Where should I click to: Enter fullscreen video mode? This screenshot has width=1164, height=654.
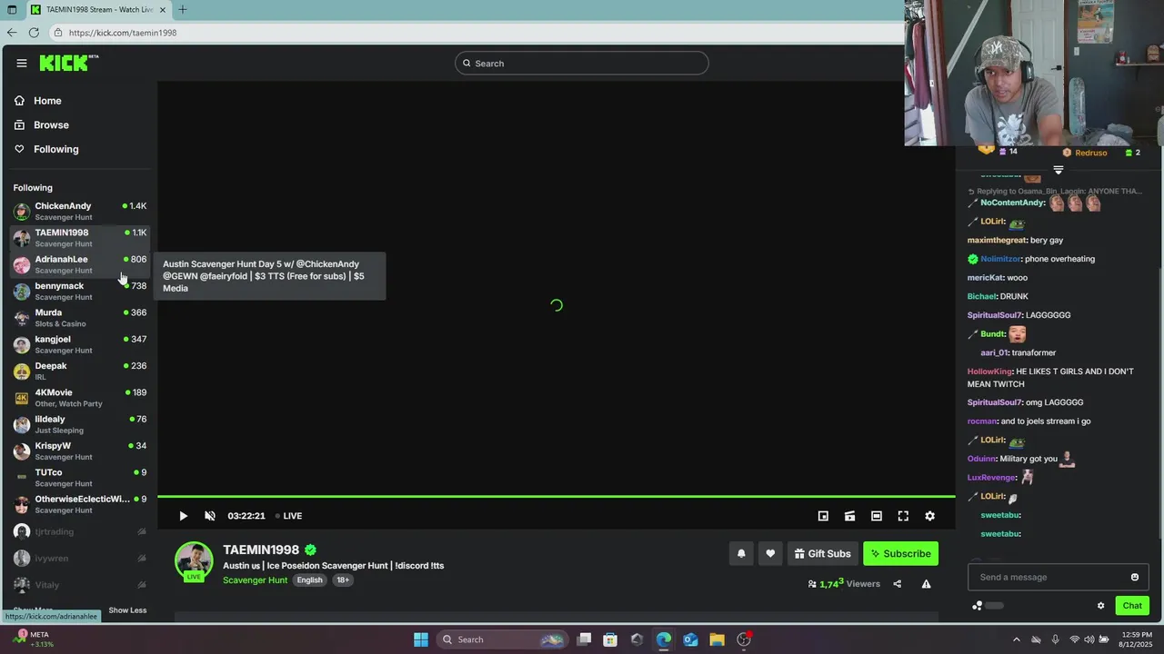click(x=903, y=516)
